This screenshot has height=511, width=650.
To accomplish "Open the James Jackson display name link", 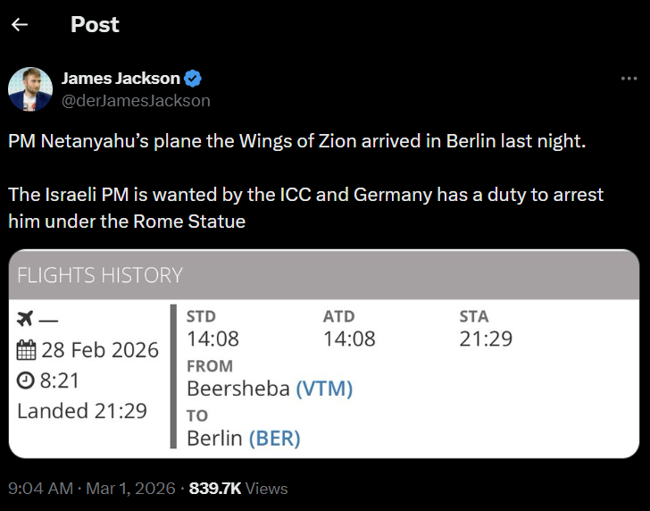I will click(x=121, y=78).
